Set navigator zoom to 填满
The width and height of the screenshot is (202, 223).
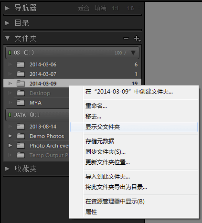(100, 8)
